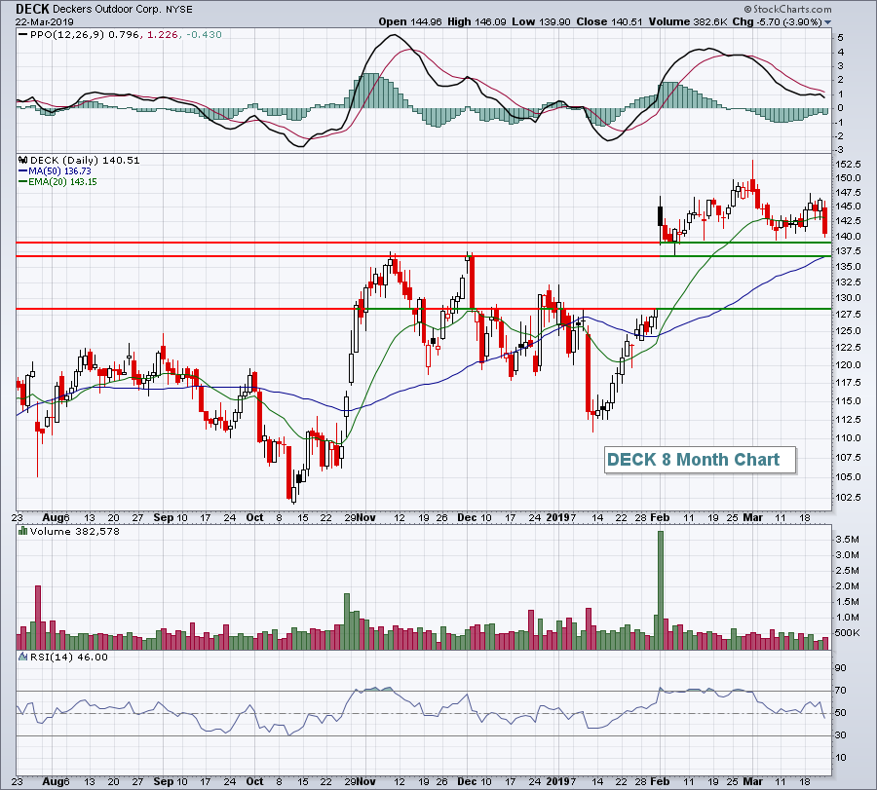Click the 3.5M volume axis label
Screen dimensions: 877x790
coord(848,539)
